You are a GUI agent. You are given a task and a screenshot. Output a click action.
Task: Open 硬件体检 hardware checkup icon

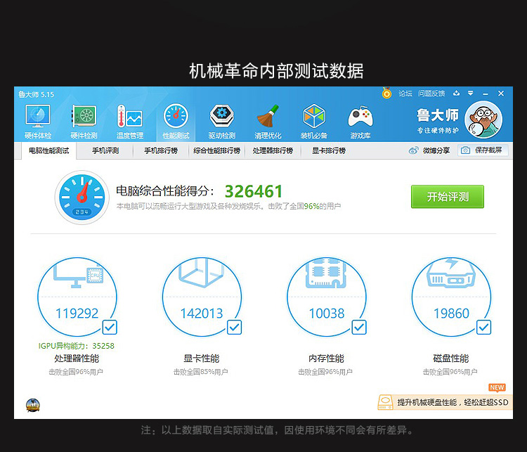[38, 116]
